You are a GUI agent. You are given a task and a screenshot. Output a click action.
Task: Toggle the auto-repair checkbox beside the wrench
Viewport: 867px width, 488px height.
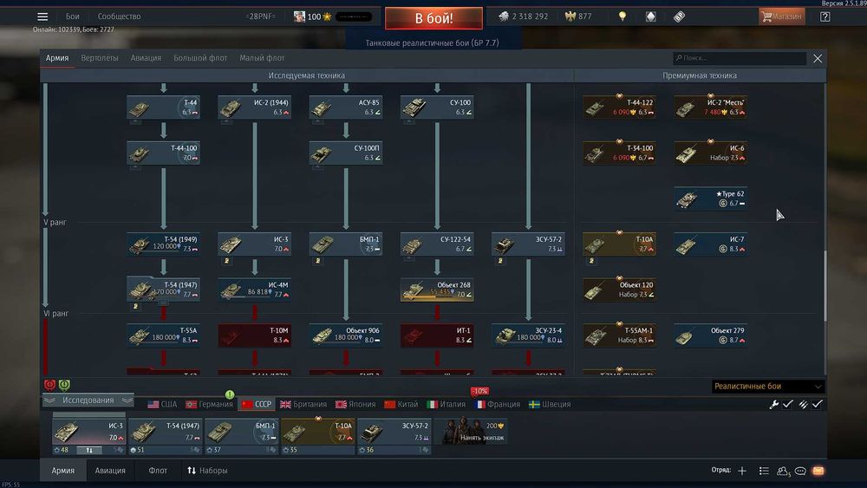[788, 405]
